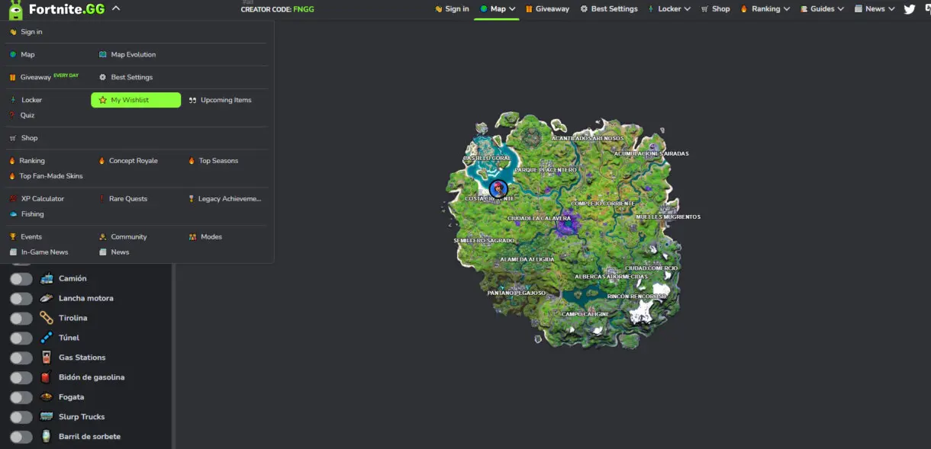Screen dimensions: 931x449
Task: Open In-Game News menu entry
Action: point(38,252)
